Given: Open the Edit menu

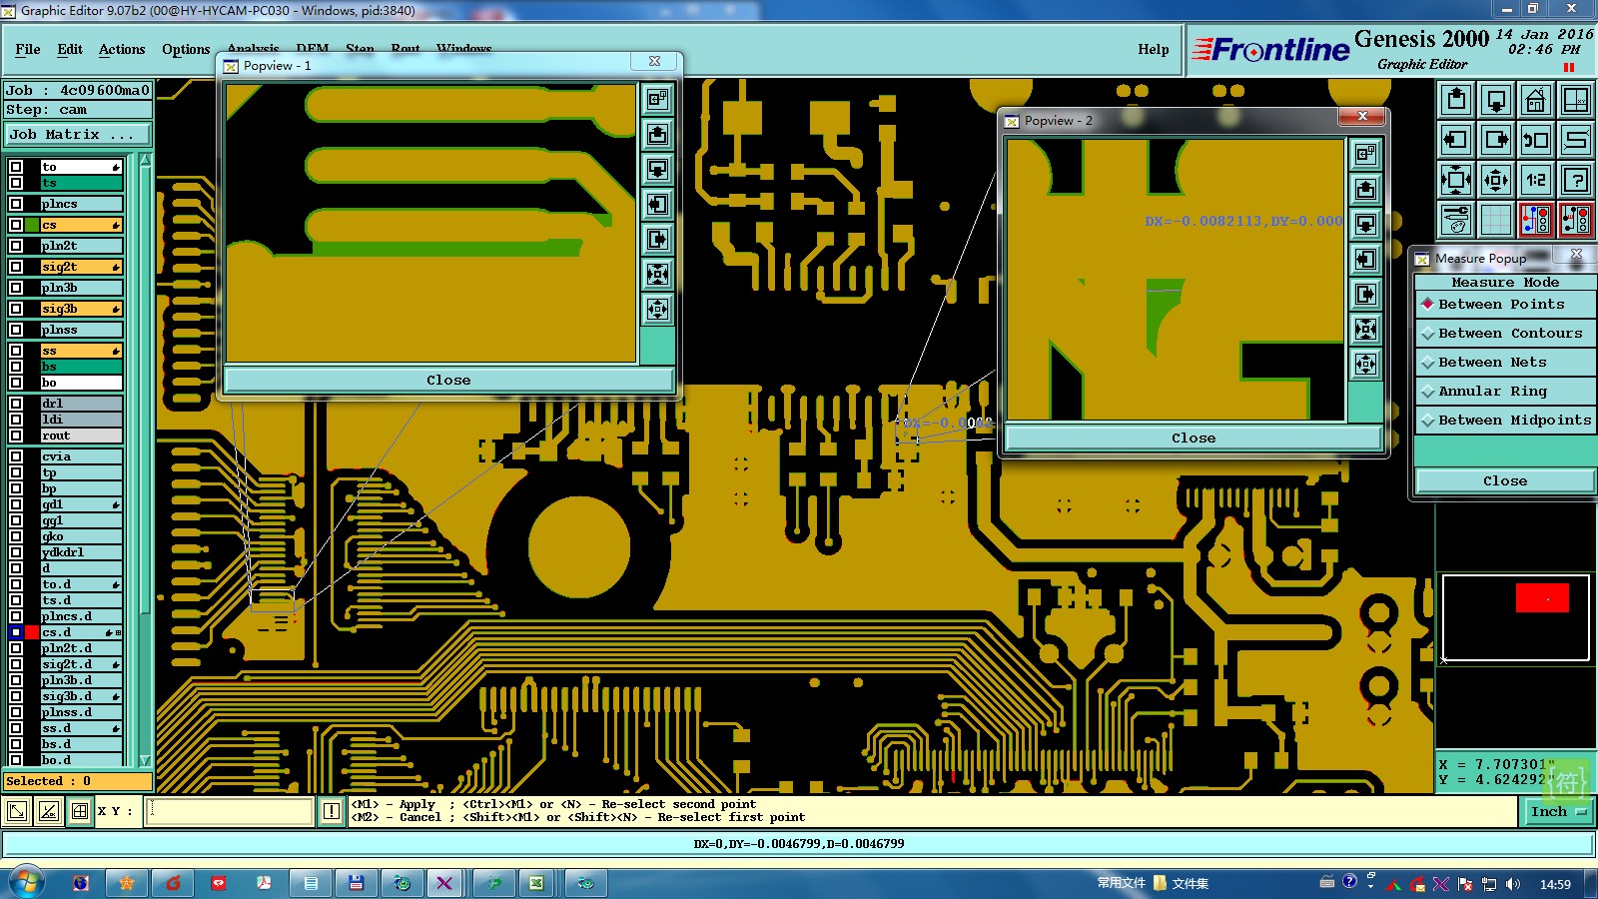Looking at the screenshot, I should coord(70,49).
